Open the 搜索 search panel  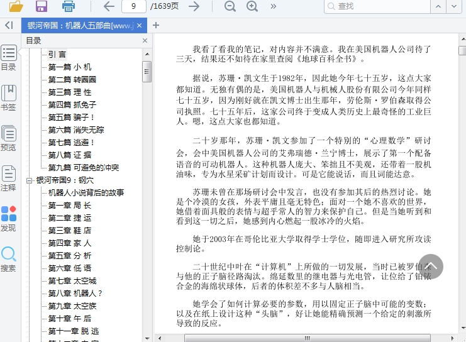point(9,259)
